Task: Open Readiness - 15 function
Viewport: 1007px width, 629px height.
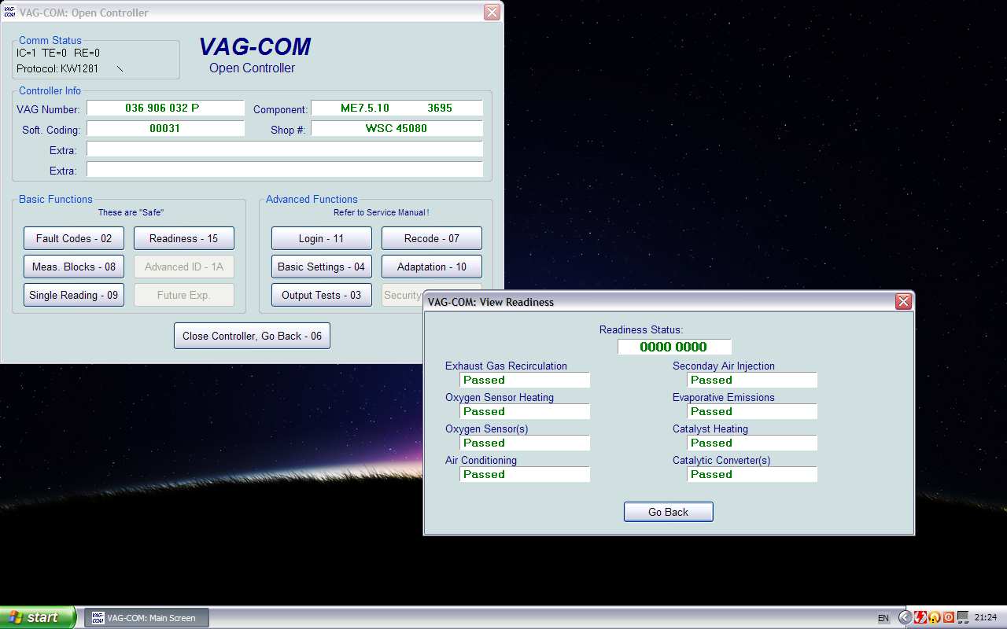Action: 183,238
